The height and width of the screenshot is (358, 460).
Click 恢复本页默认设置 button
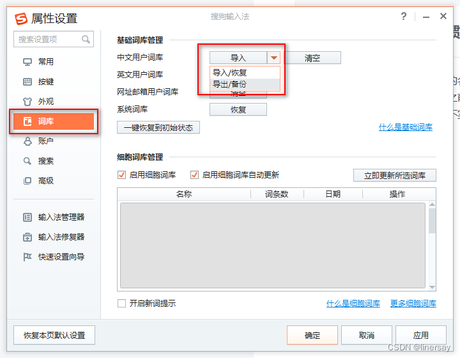click(54, 335)
